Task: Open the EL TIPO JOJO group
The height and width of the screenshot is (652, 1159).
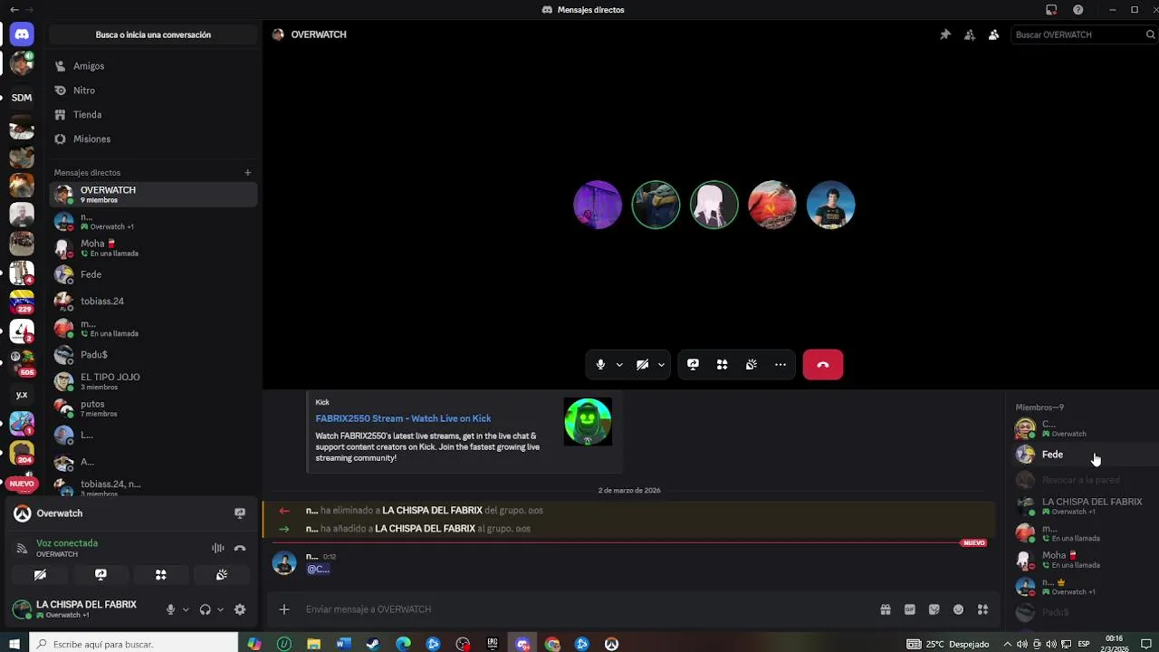Action: (153, 381)
